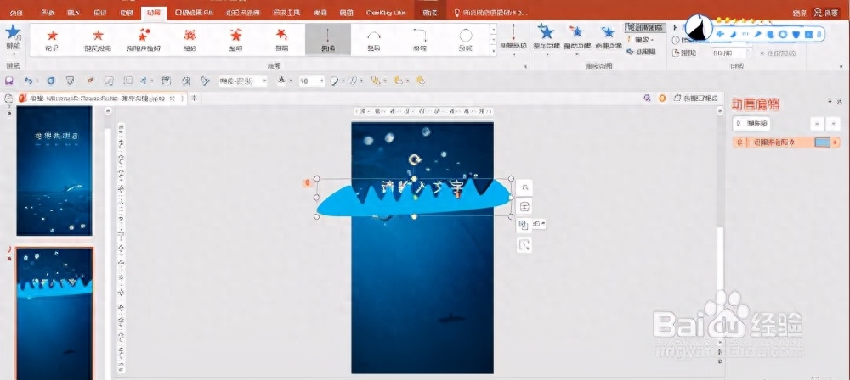Expand the animation gallery's more arrow
This screenshot has width=850, height=380.
coord(493,51)
